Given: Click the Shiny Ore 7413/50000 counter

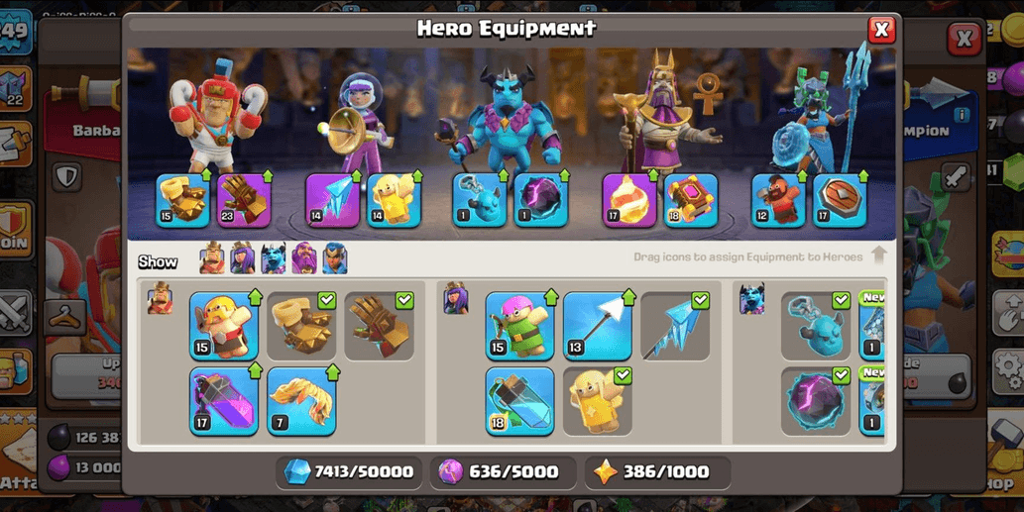Looking at the screenshot, I should tap(350, 471).
